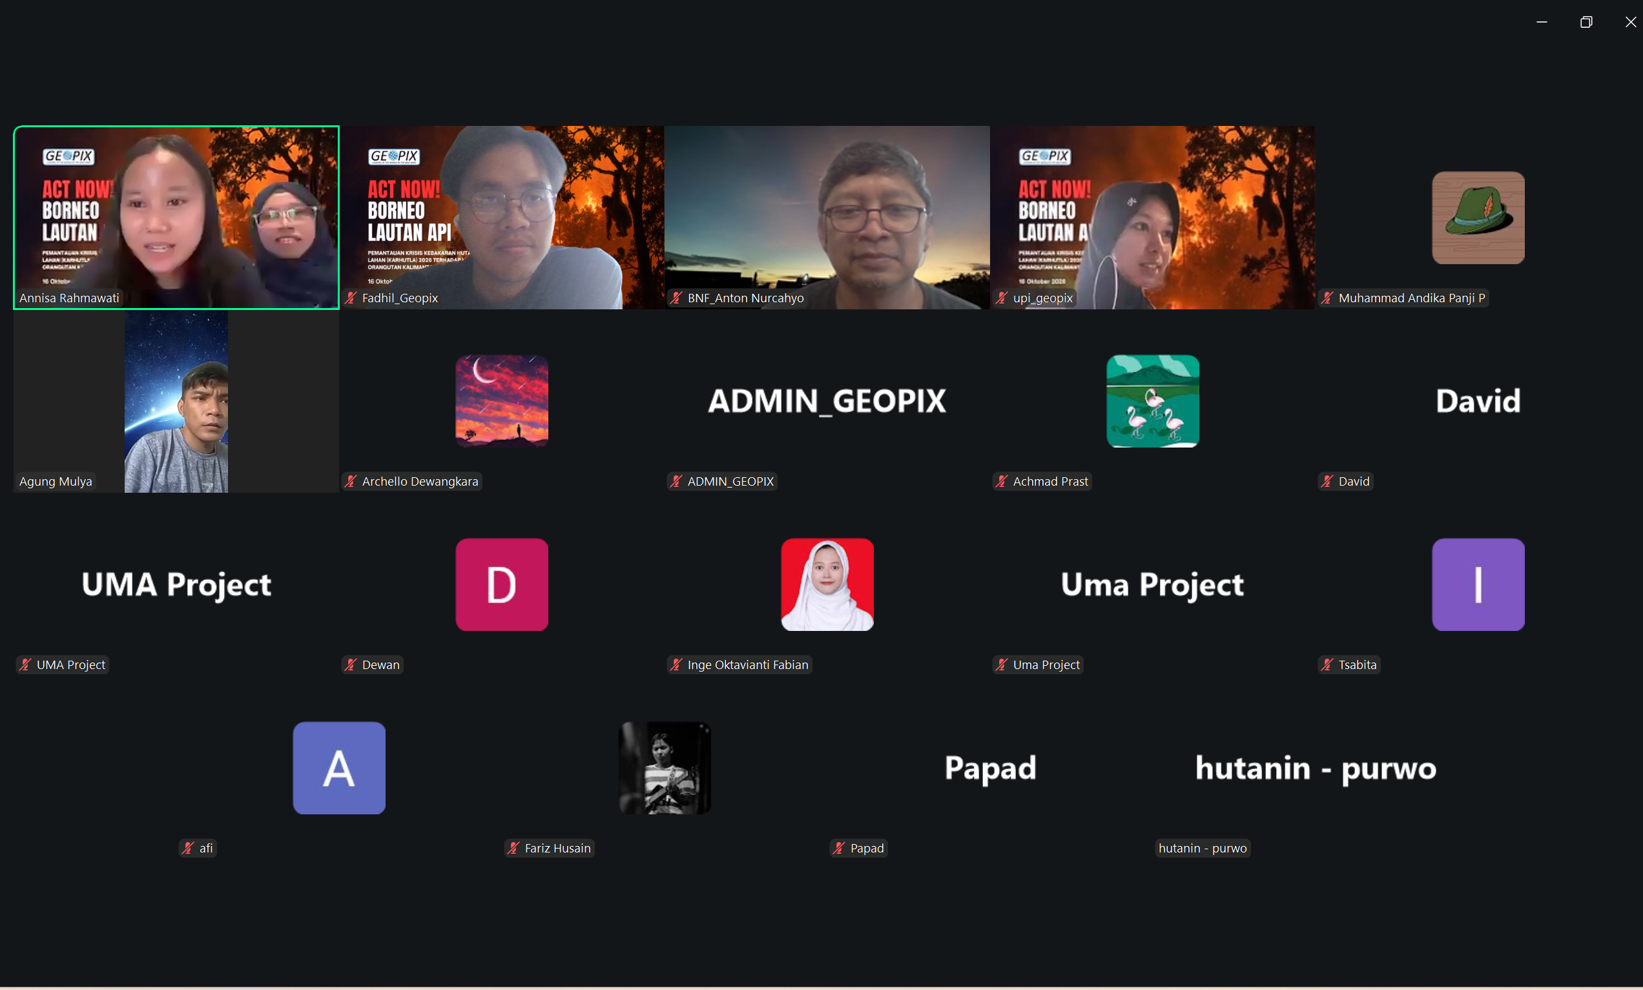The image size is (1643, 990).
Task: Click muted mic icon beside Papad name label
Action: click(x=839, y=848)
